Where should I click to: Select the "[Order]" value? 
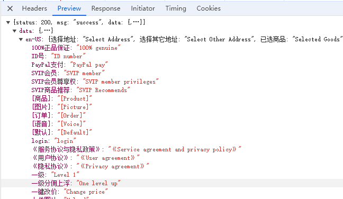click(71, 115)
